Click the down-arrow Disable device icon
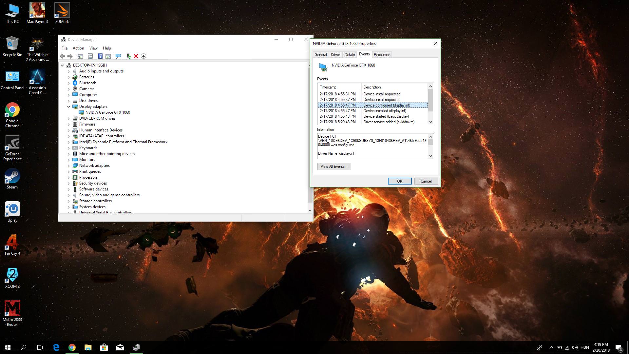The height and width of the screenshot is (354, 629). point(143,56)
